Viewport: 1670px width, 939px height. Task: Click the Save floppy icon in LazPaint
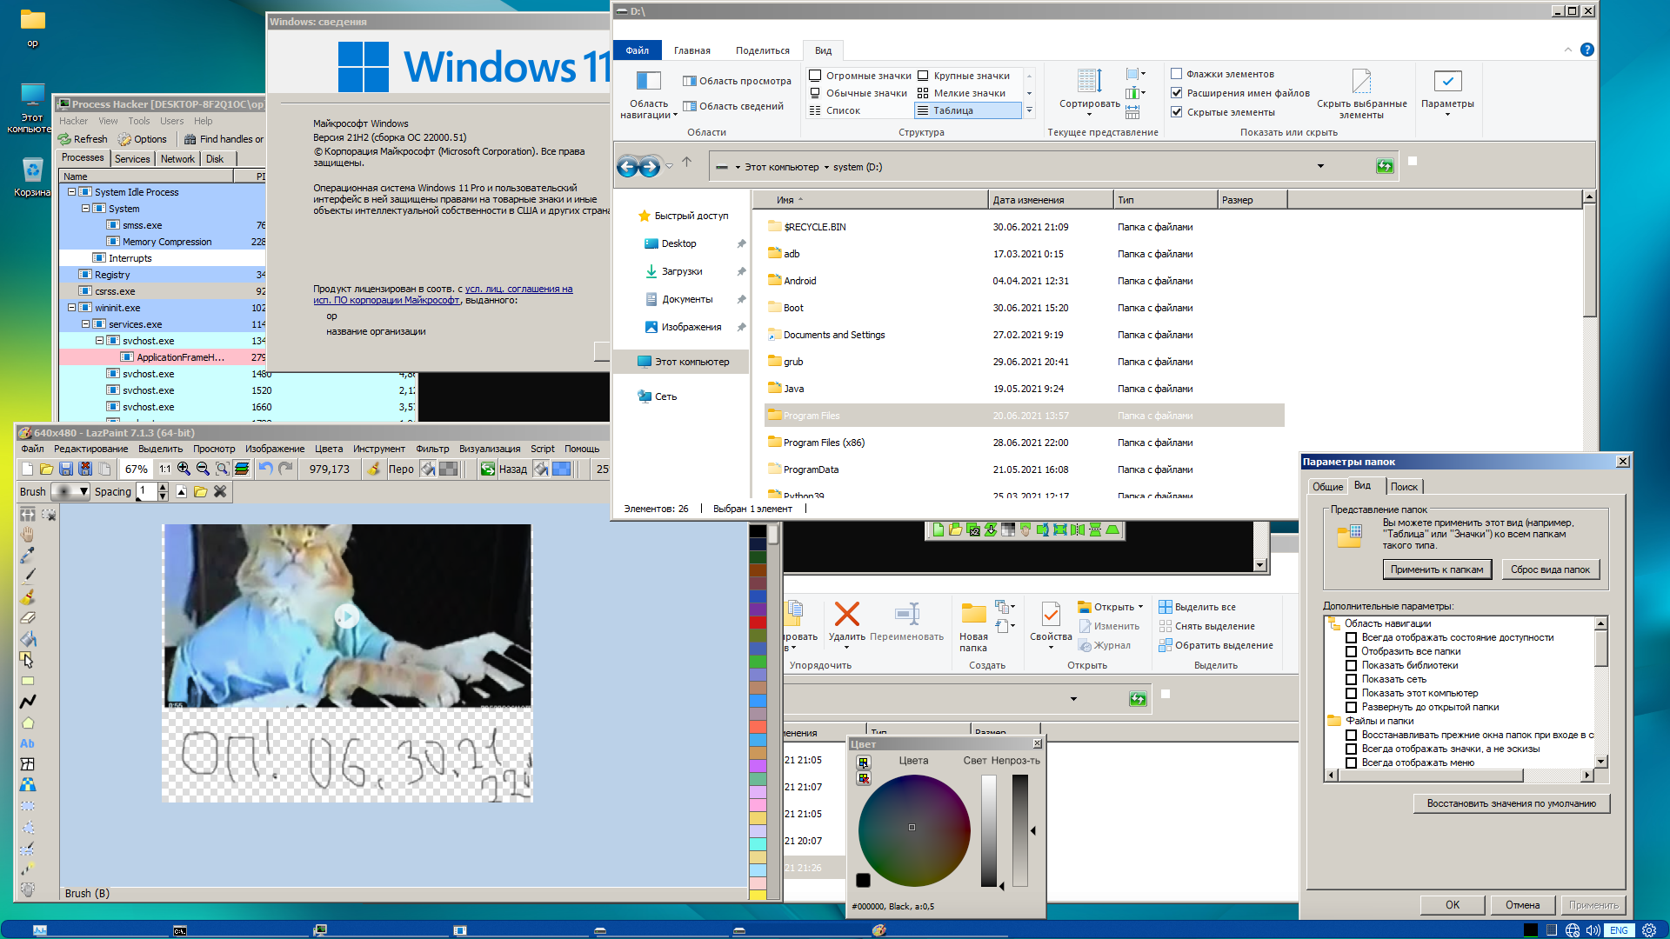coord(66,469)
